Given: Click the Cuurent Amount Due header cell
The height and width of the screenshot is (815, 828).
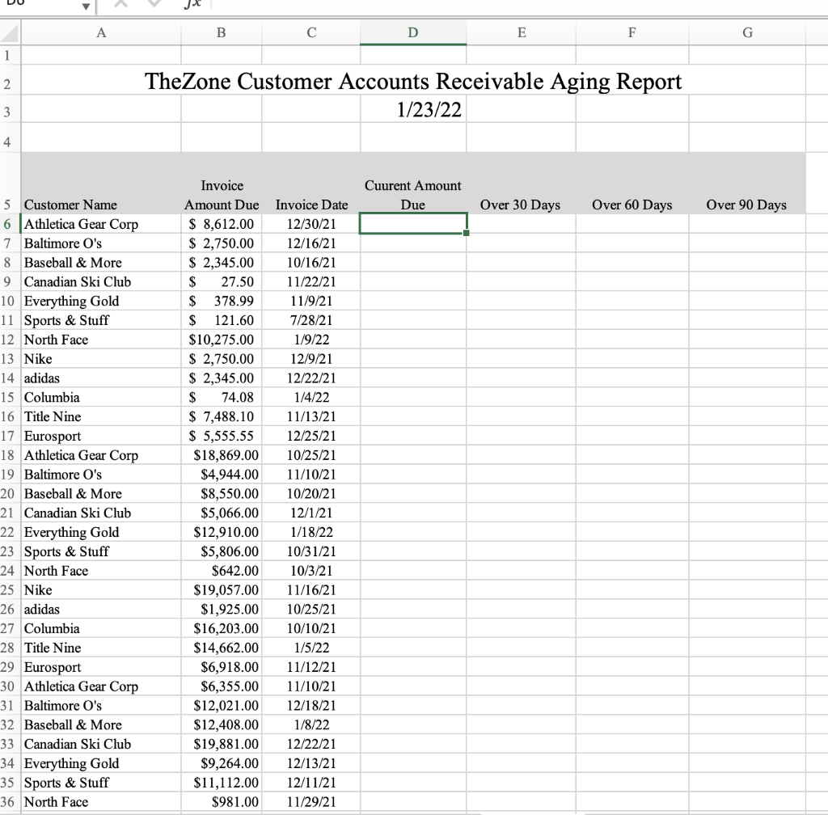Looking at the screenshot, I should [413, 195].
